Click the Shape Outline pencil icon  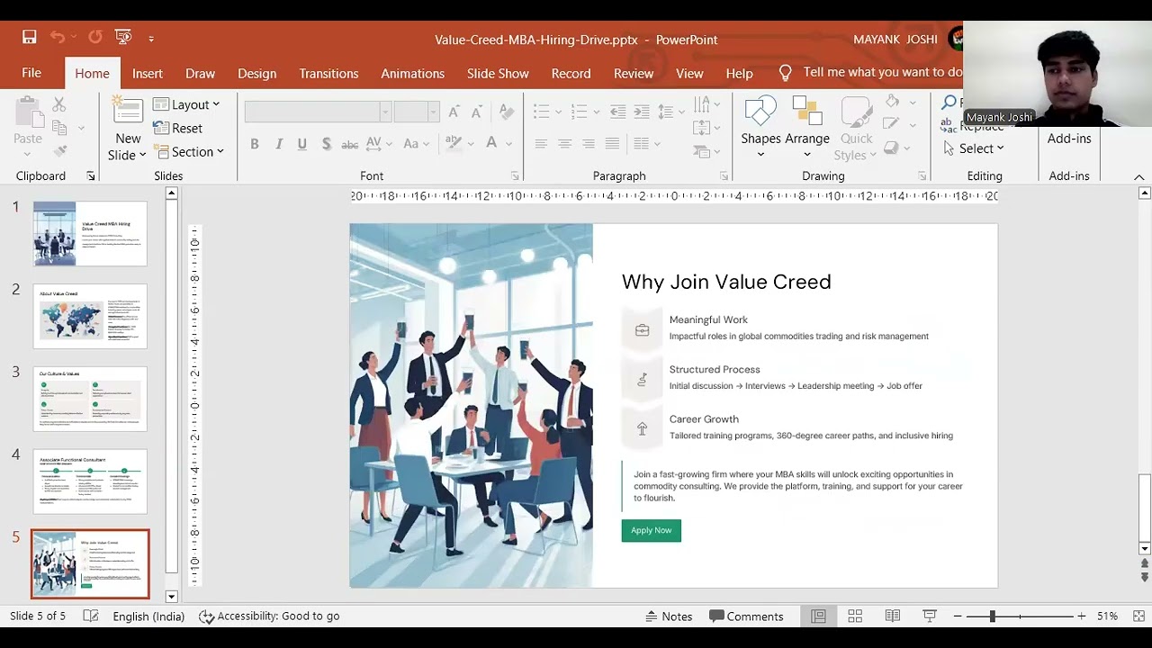point(892,124)
